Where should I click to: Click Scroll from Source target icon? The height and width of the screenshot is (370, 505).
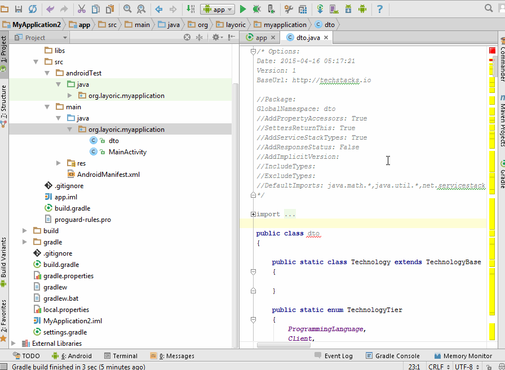[187, 37]
